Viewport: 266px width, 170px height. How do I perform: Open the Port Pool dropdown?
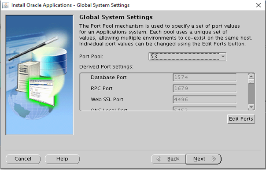188,56
